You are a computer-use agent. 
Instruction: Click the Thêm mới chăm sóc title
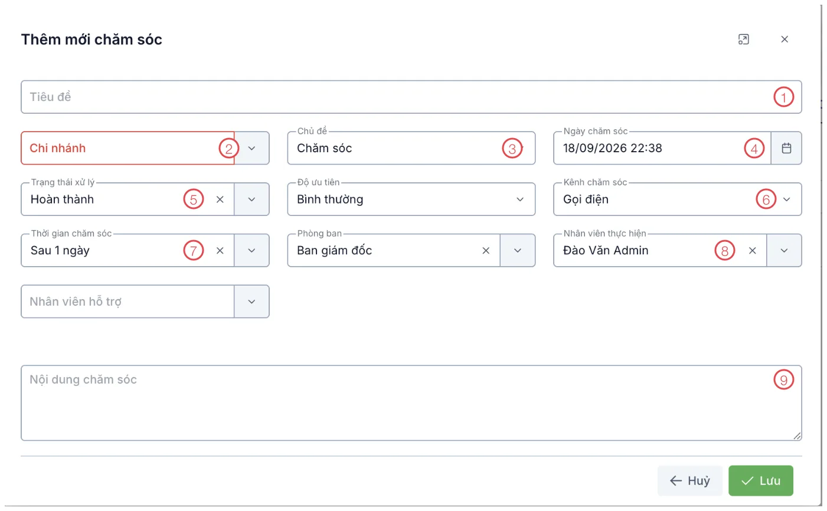[x=91, y=40]
